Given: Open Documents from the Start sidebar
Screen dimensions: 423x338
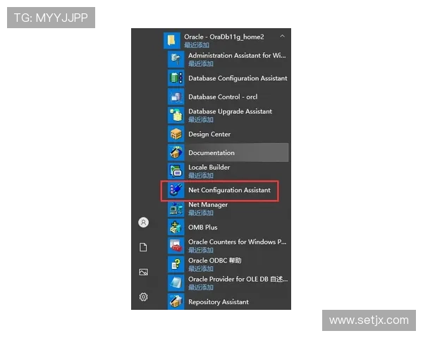Looking at the screenshot, I should click(x=144, y=247).
